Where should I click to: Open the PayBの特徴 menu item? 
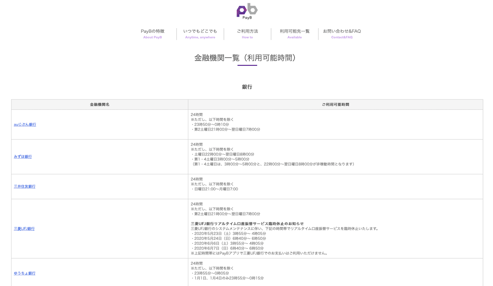(153, 33)
